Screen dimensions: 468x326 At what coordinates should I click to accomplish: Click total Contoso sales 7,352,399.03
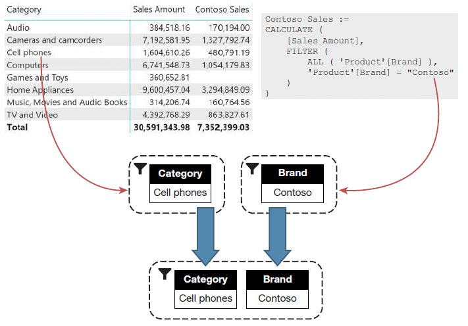[223, 128]
